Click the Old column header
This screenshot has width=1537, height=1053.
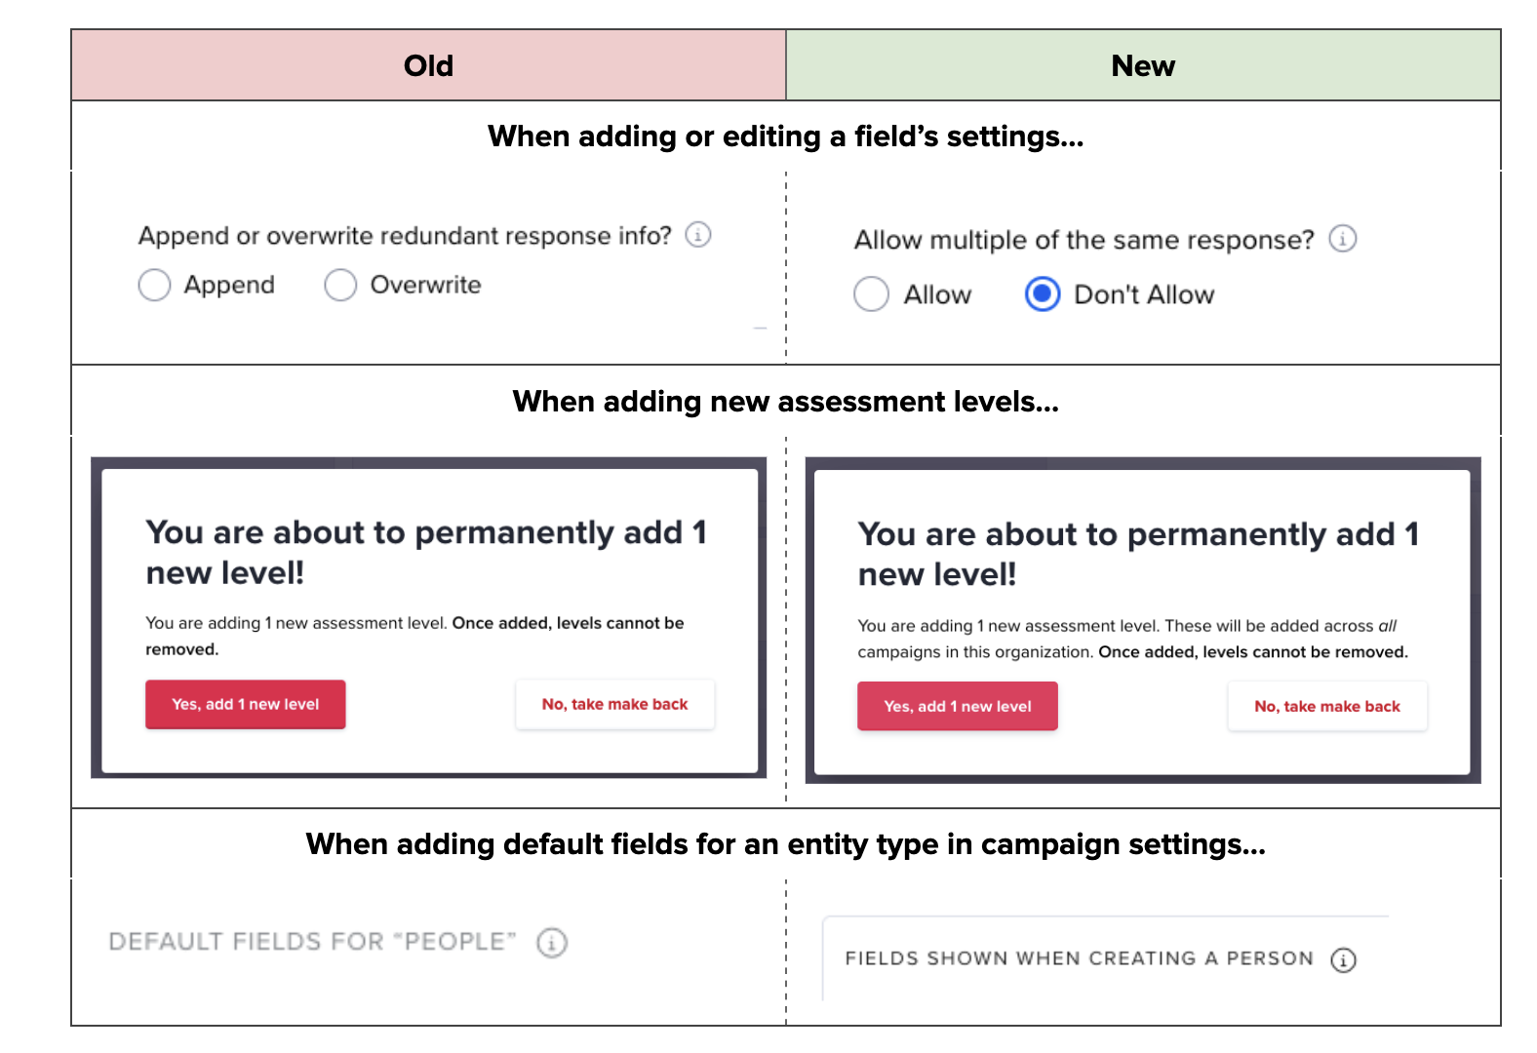click(x=429, y=65)
